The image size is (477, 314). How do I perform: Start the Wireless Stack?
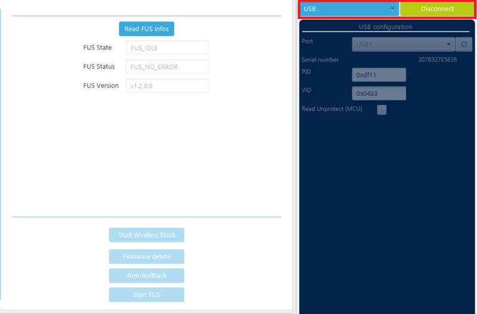point(146,235)
